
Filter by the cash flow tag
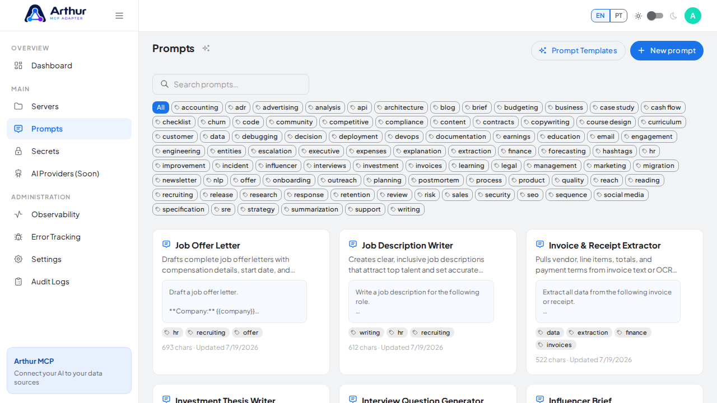click(663, 107)
